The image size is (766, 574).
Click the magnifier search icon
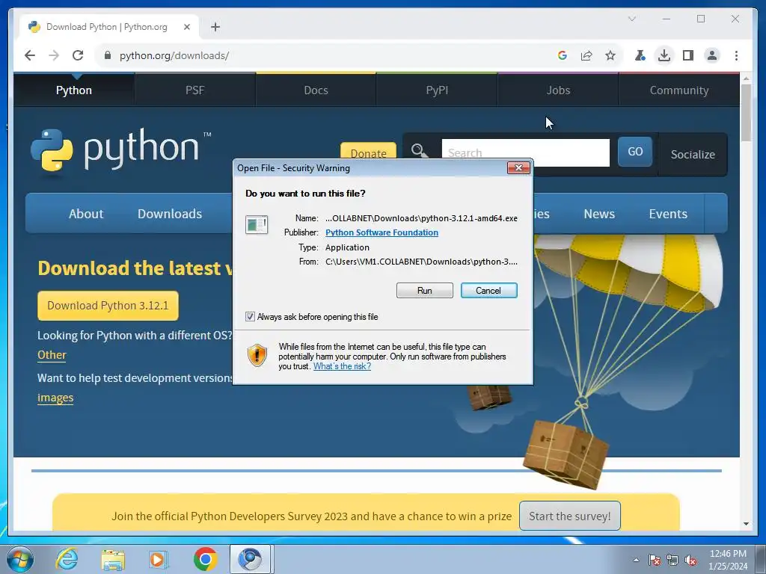coord(419,150)
